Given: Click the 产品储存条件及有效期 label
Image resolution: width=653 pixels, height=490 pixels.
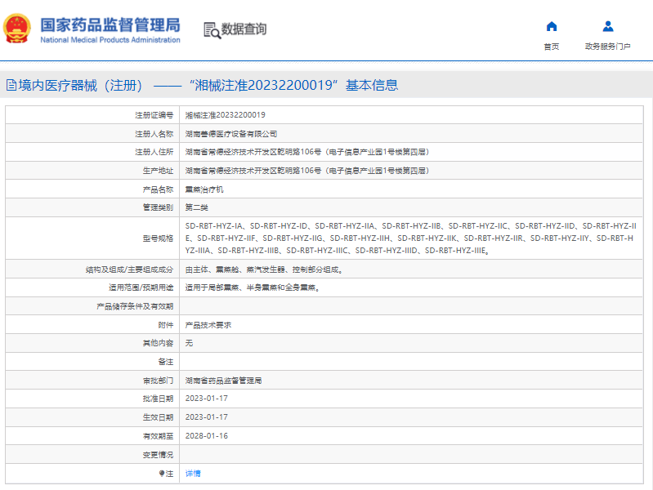Looking at the screenshot, I should pyautogui.click(x=135, y=306).
